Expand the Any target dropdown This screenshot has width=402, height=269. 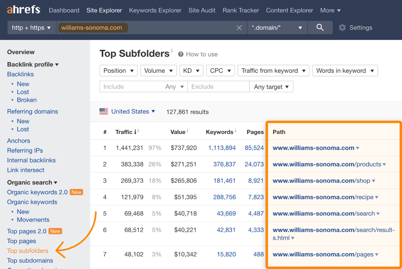(271, 87)
